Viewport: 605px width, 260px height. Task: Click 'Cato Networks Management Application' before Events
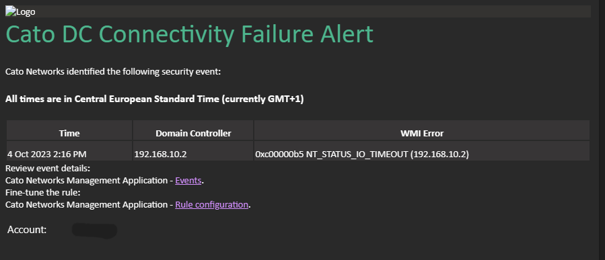point(86,181)
